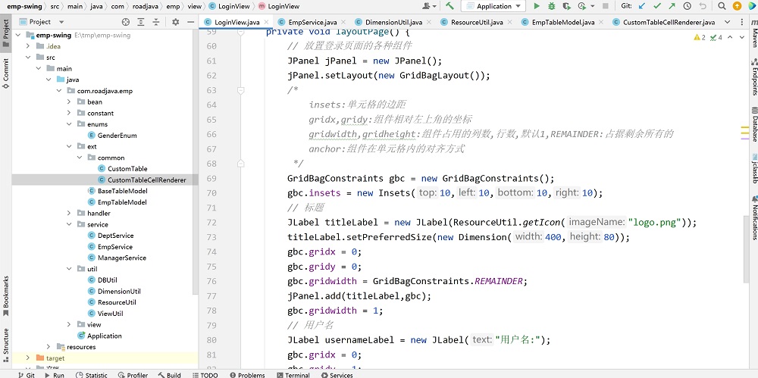Open the Commit tool window on left edge

pos(6,73)
